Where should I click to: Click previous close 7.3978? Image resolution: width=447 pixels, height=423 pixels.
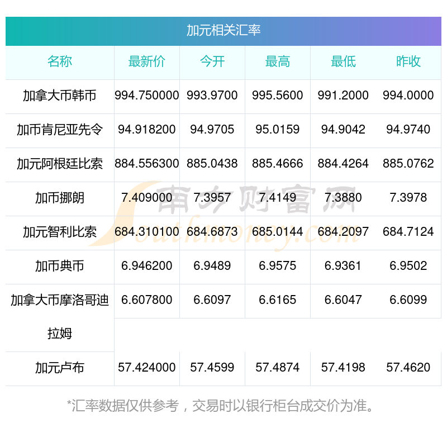pos(408,198)
